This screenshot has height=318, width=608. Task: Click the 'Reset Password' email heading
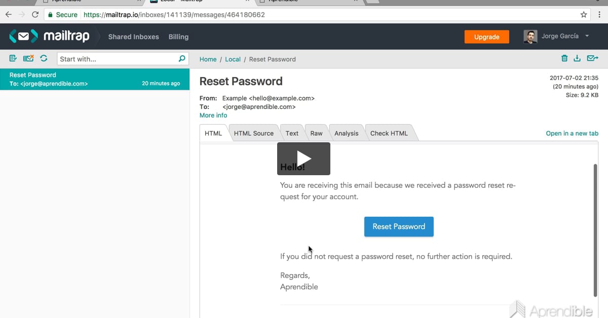[x=241, y=81]
